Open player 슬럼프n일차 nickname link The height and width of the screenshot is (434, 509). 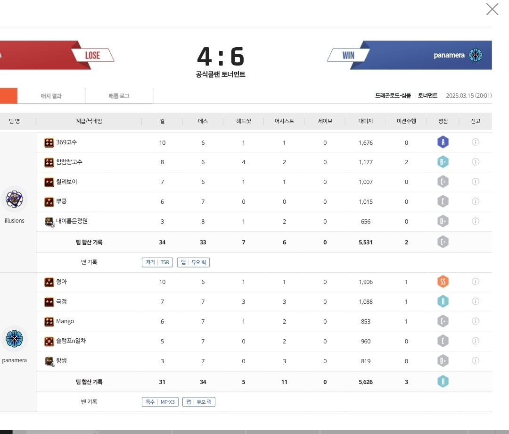71,341
